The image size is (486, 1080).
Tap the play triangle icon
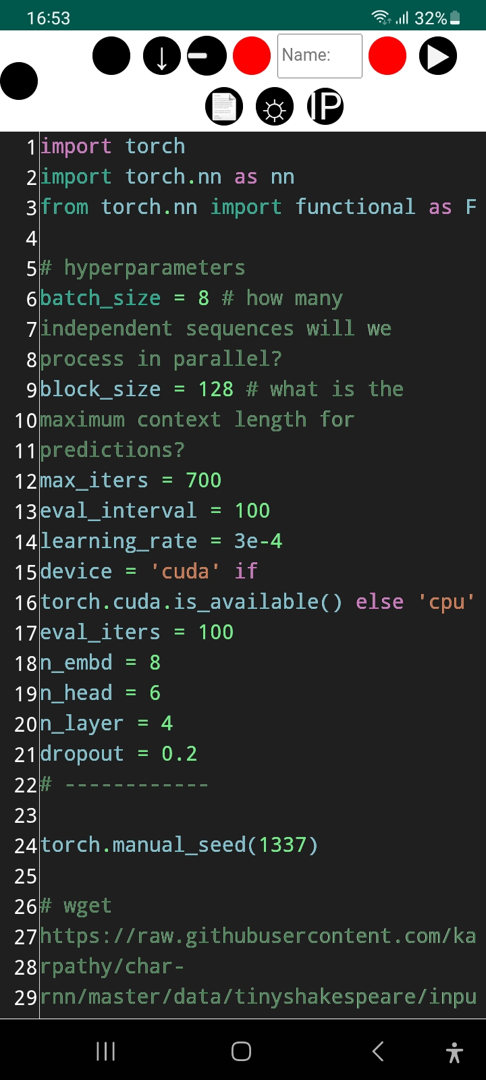pyautogui.click(x=437, y=55)
